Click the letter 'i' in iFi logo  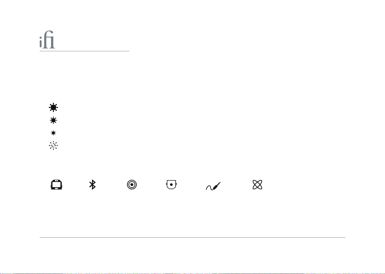41,43
